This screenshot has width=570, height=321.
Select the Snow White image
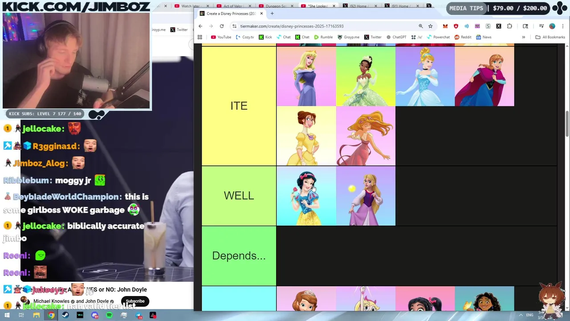click(306, 196)
